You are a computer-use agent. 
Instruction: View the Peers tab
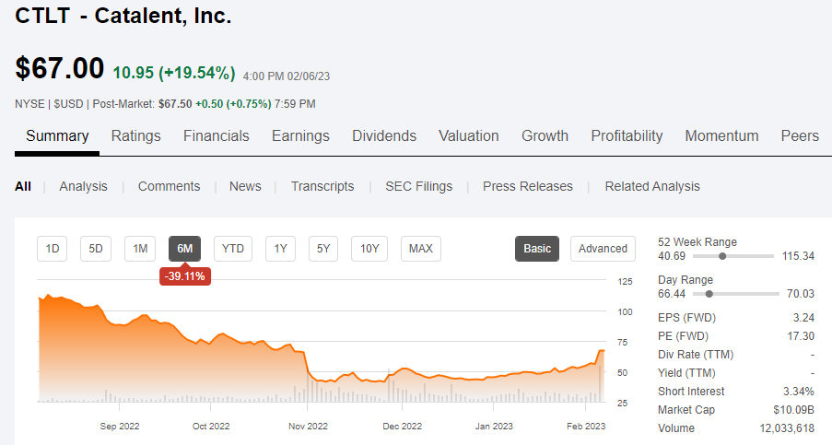(x=799, y=136)
